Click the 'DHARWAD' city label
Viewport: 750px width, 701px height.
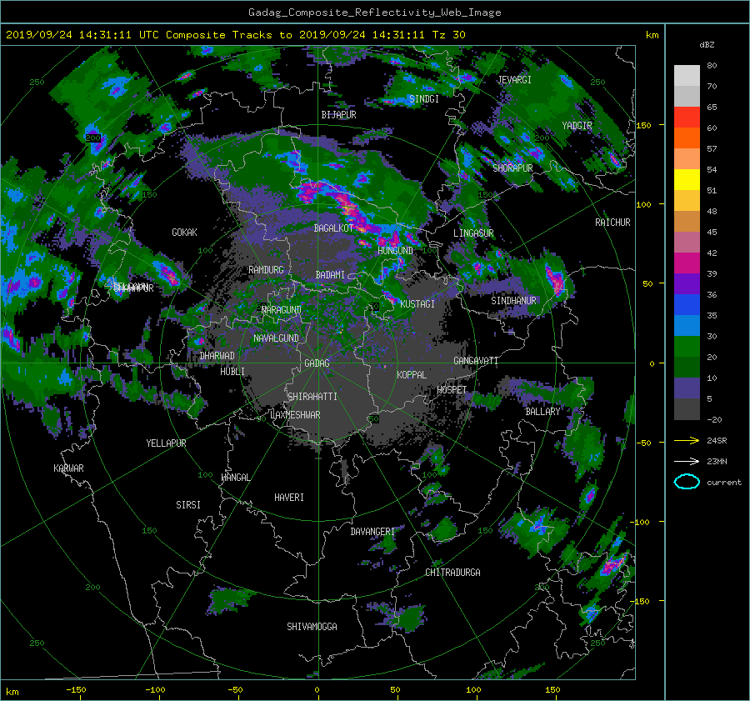pos(217,356)
